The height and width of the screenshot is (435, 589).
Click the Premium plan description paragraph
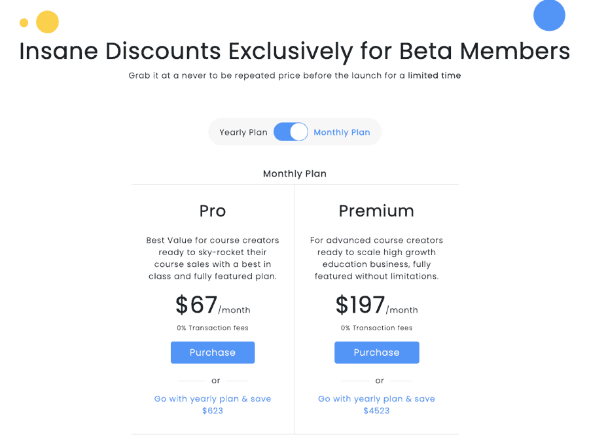(376, 258)
